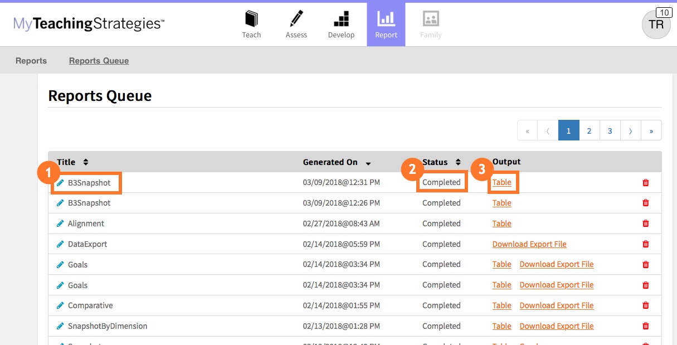Delete the DataExport report with trash icon
Viewport: 677px width, 345px height.
click(646, 244)
